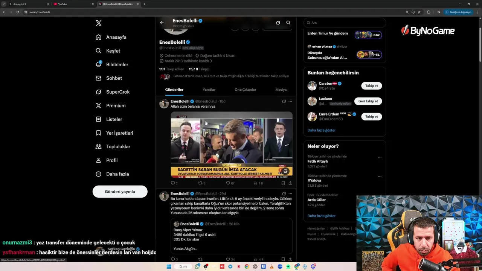Open more options on the 29d post
Viewport: 482px width, 271px height.
[x=290, y=194]
